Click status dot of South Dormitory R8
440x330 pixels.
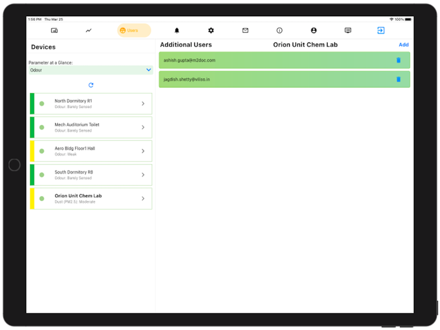(42, 175)
